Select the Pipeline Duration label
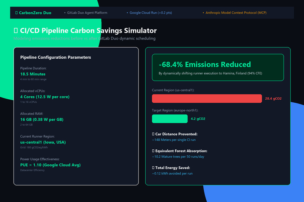The height and width of the screenshot is (202, 304). pos(33,68)
